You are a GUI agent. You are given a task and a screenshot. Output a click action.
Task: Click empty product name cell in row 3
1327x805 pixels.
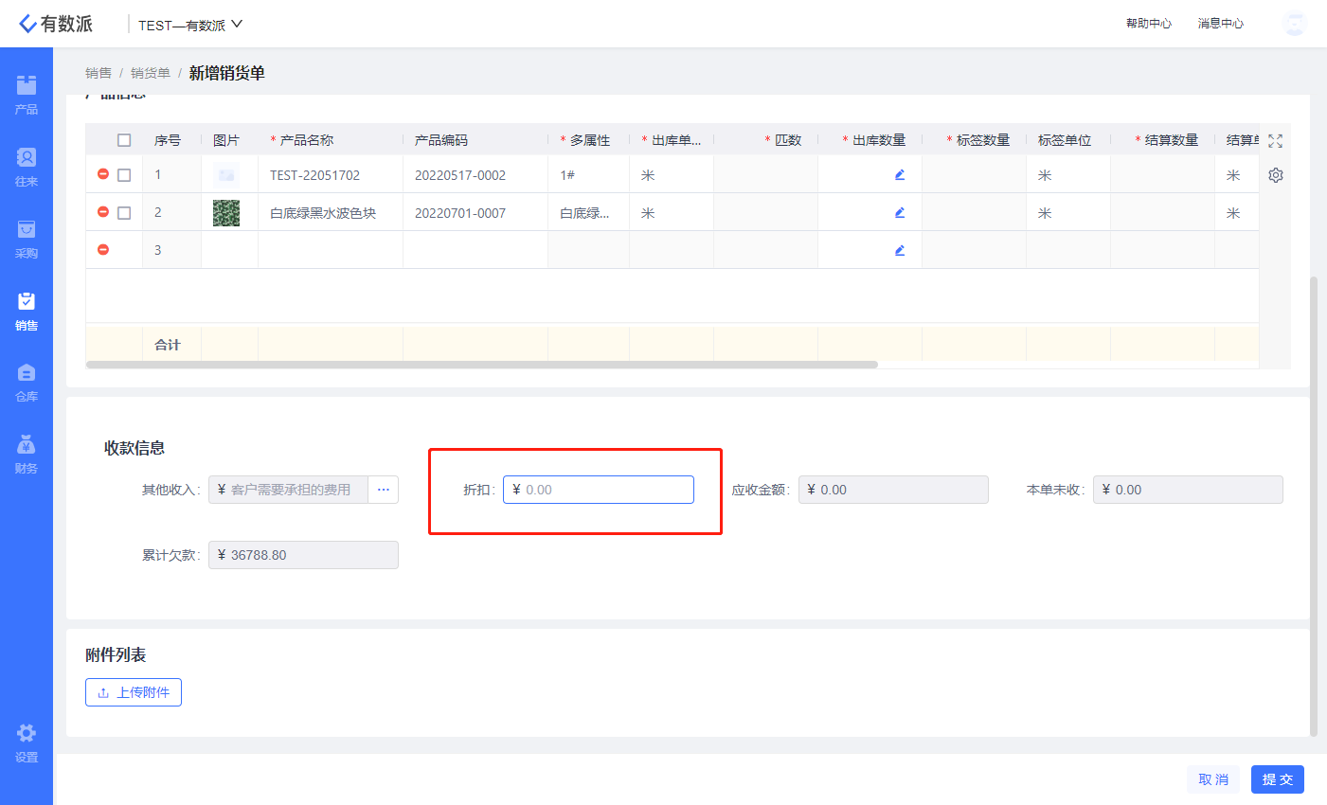pyautogui.click(x=331, y=250)
